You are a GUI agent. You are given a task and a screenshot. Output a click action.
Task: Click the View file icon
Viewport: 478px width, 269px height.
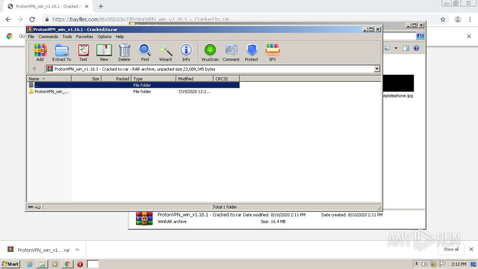click(104, 52)
